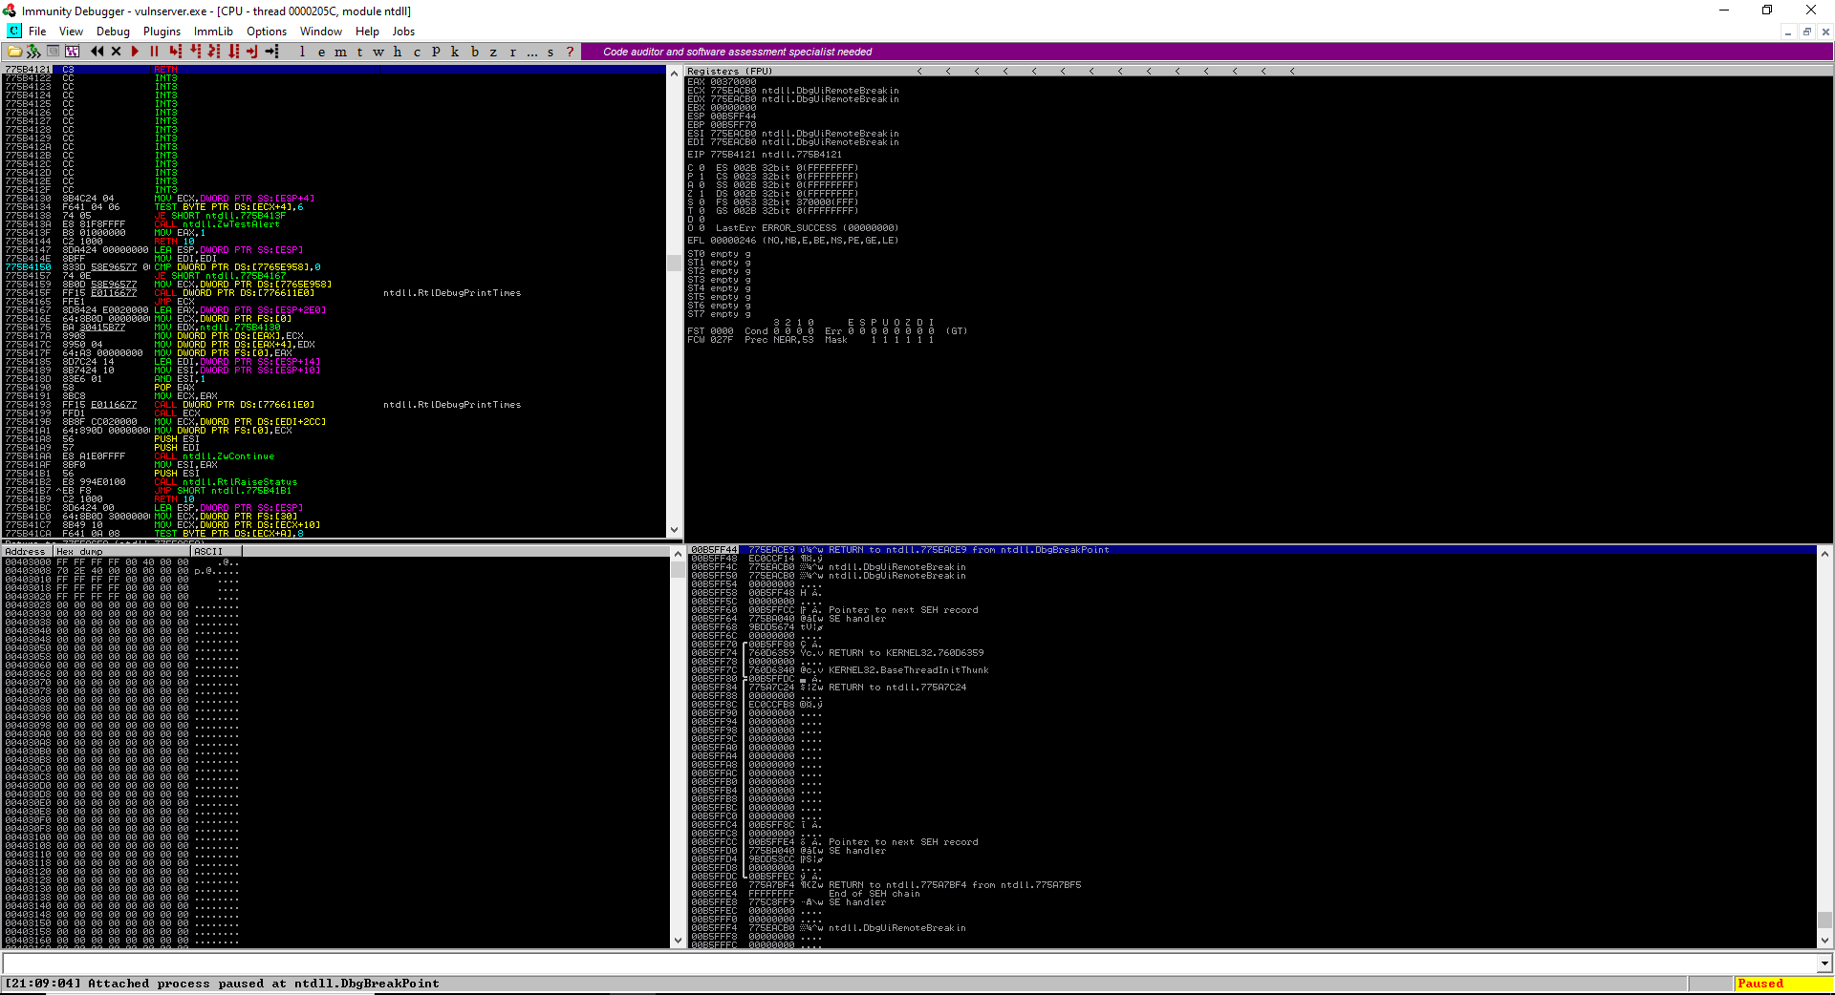Open the graph view toolbar icon

72,52
